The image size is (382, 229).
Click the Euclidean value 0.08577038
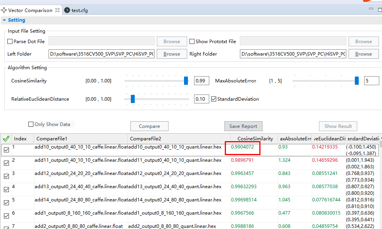[x=325, y=187]
